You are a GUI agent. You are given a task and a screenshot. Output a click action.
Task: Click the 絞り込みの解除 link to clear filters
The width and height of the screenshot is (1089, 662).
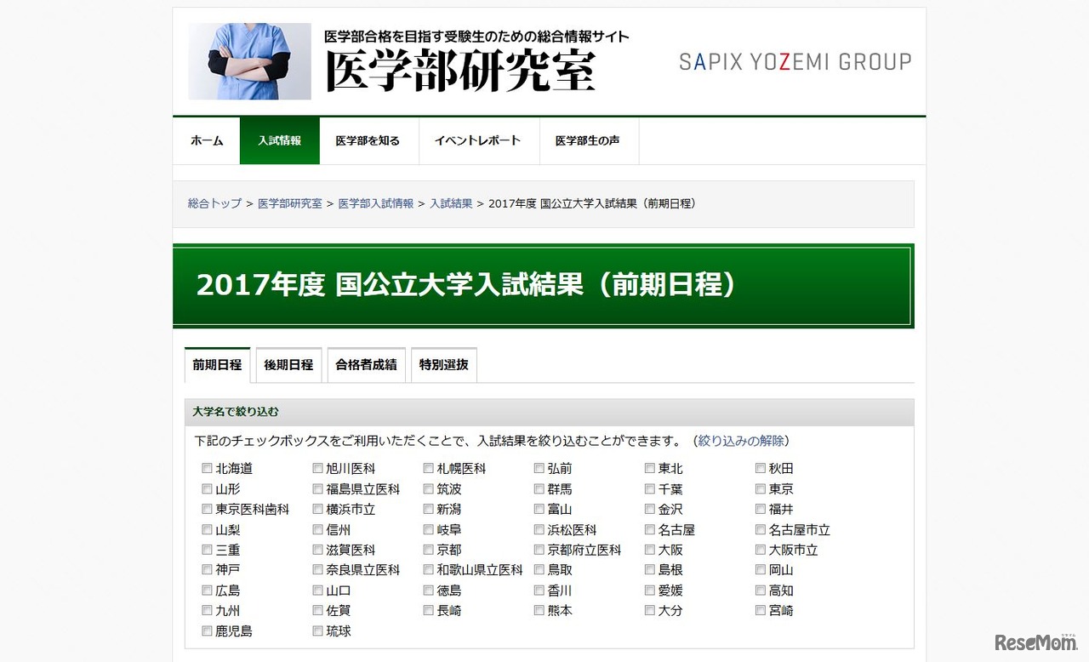(743, 441)
